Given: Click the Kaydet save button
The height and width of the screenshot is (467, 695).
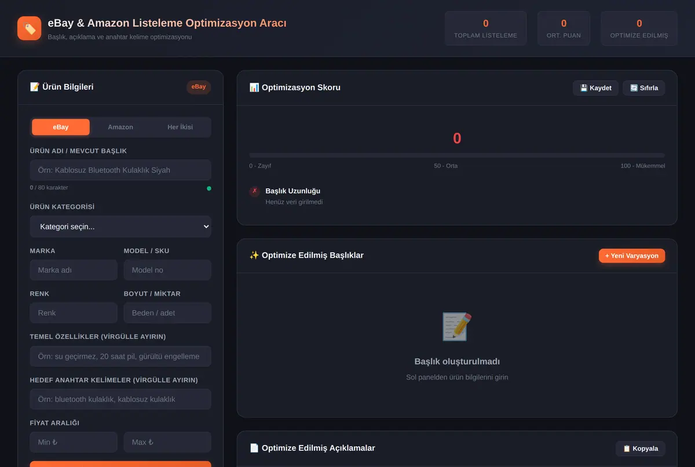Looking at the screenshot, I should 596,88.
